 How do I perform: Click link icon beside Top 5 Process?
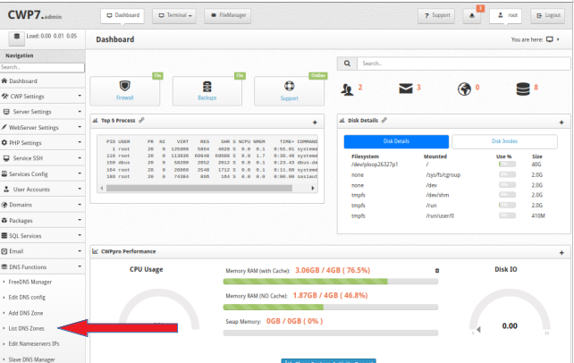pos(141,120)
